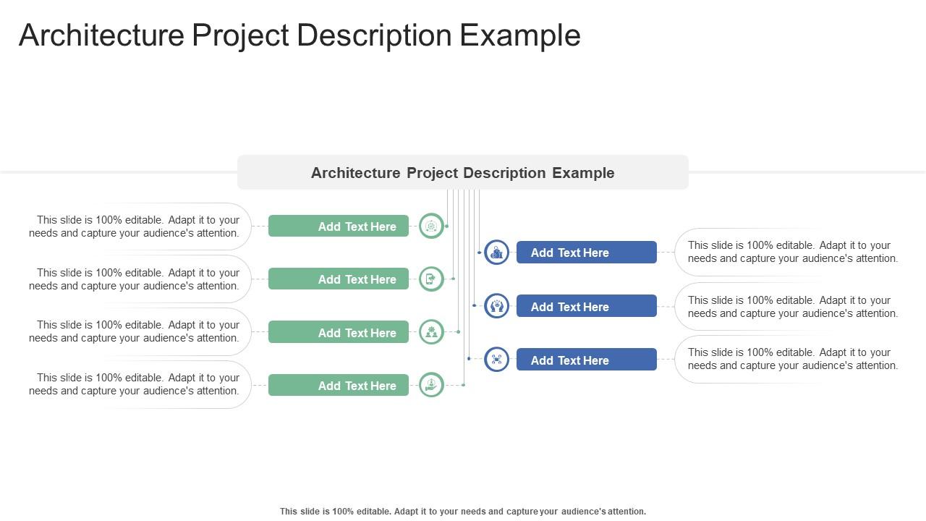Select the middle blue Add Text Here box

tap(587, 306)
